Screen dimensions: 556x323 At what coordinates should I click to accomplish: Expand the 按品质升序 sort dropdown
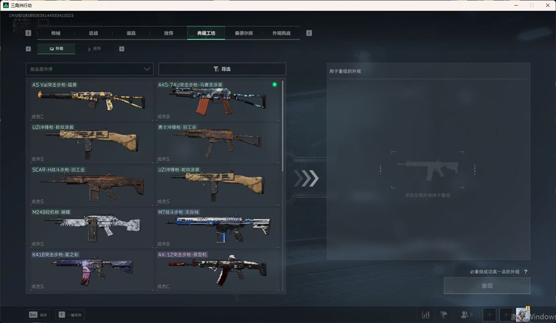coord(90,69)
